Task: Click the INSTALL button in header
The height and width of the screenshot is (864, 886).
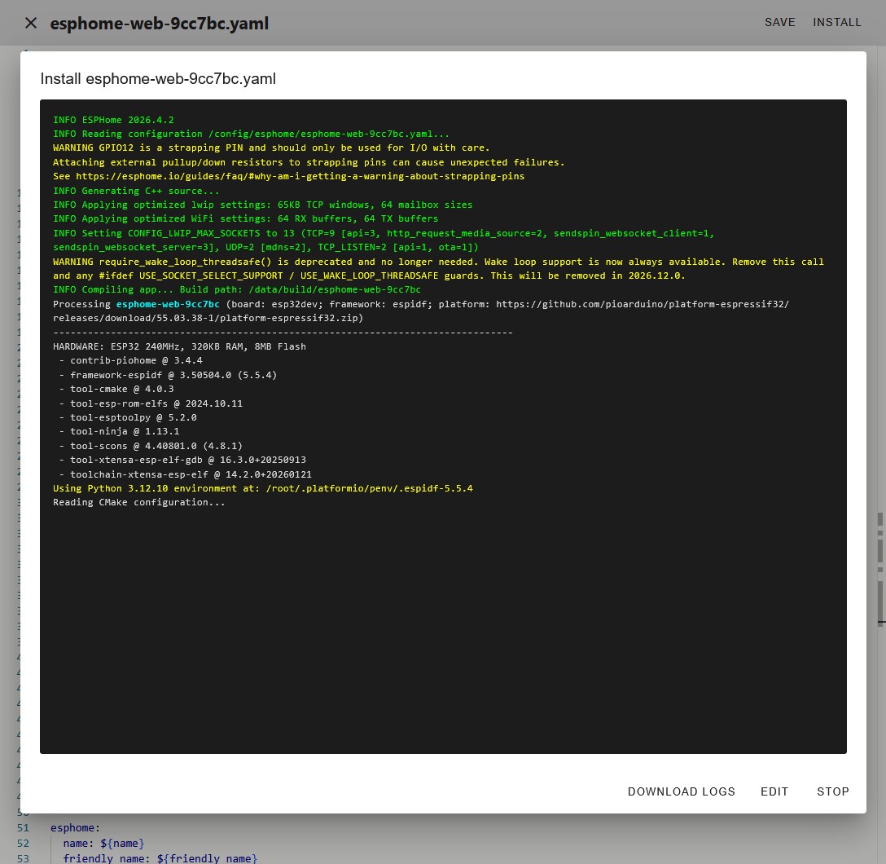Action: point(837,22)
